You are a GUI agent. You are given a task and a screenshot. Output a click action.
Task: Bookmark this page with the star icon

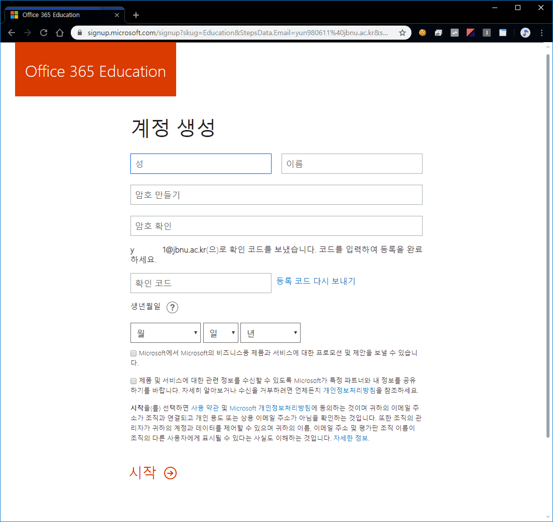tap(402, 33)
